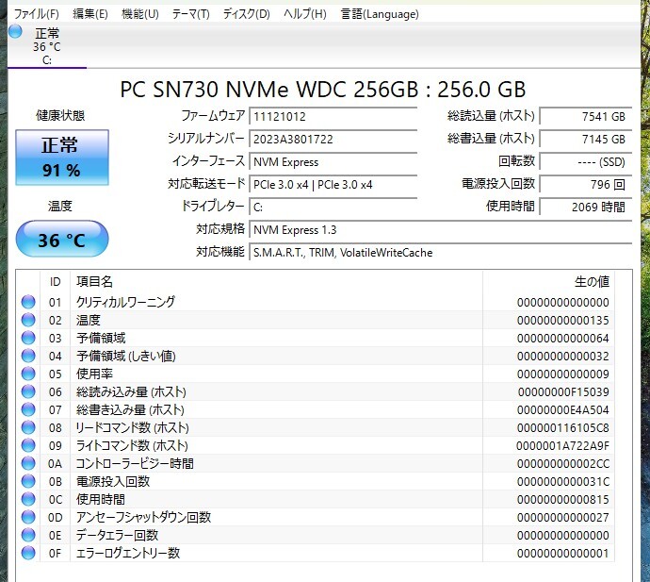
Task: Click rotation rate value ---- (SSD)
Action: [585, 162]
